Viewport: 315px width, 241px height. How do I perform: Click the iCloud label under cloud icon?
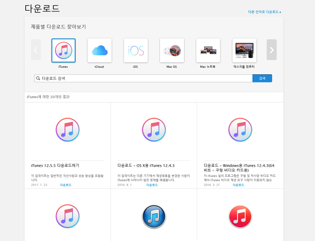[x=99, y=67]
